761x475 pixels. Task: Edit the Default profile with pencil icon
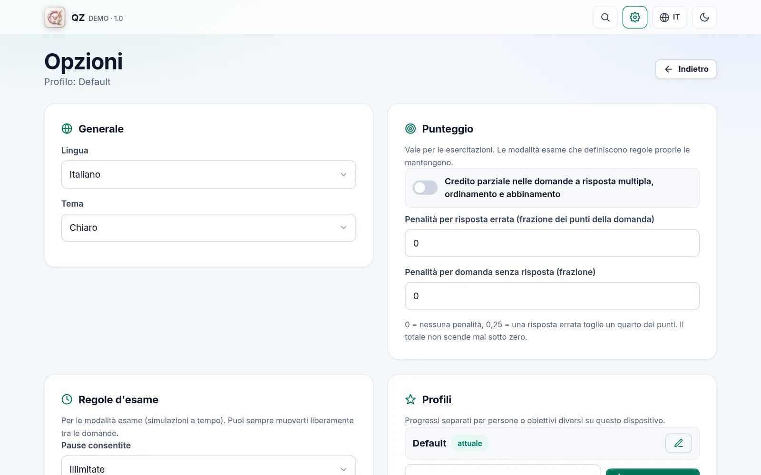coord(678,443)
